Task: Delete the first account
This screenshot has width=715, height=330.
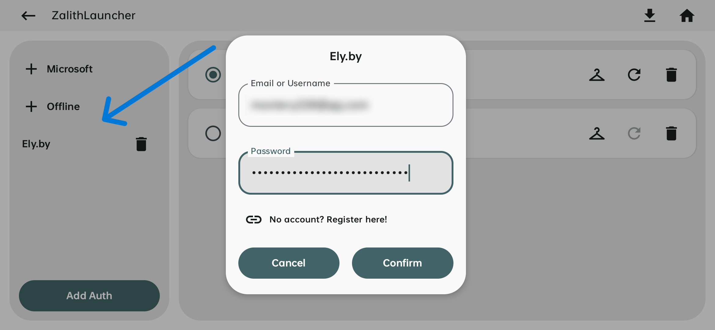Action: point(671,75)
